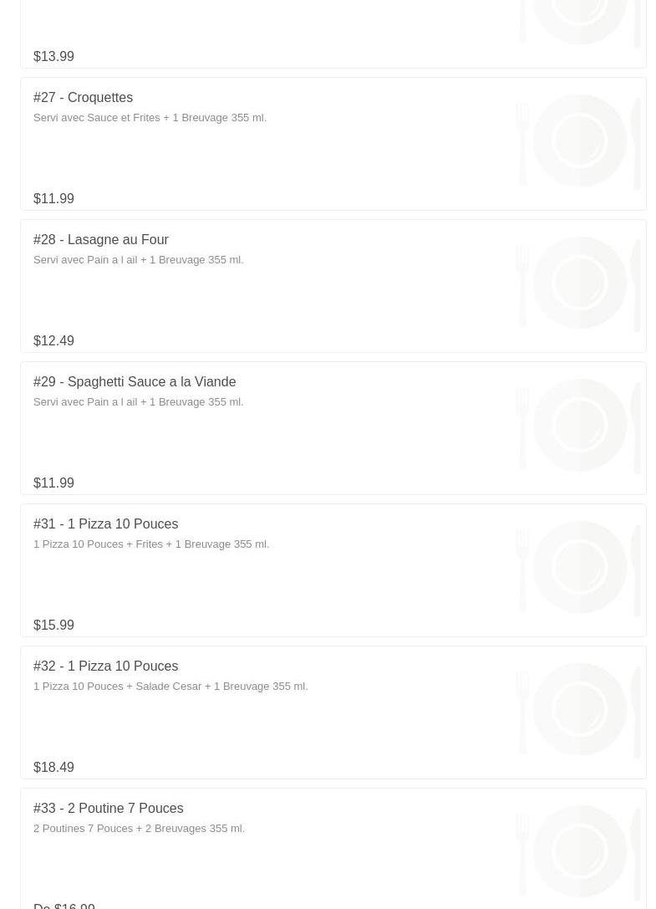Select #33 - 2 Poutine 7 Pouces

point(108,809)
